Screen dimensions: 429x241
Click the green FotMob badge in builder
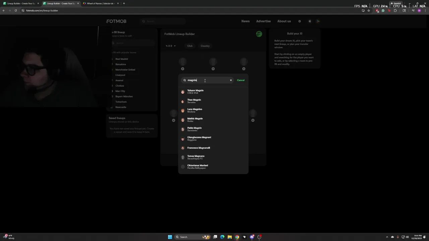[259, 34]
